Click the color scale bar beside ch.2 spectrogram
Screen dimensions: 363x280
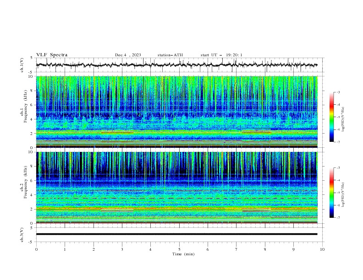click(332, 193)
